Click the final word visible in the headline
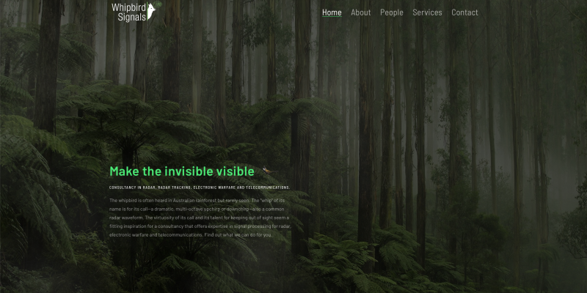The height and width of the screenshot is (293, 587). click(235, 171)
